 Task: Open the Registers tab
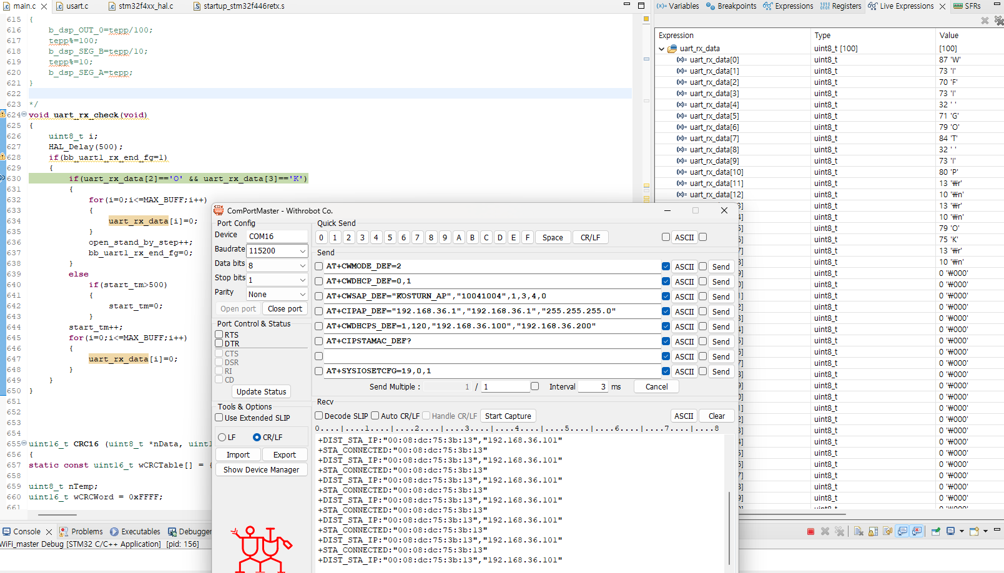(x=840, y=6)
